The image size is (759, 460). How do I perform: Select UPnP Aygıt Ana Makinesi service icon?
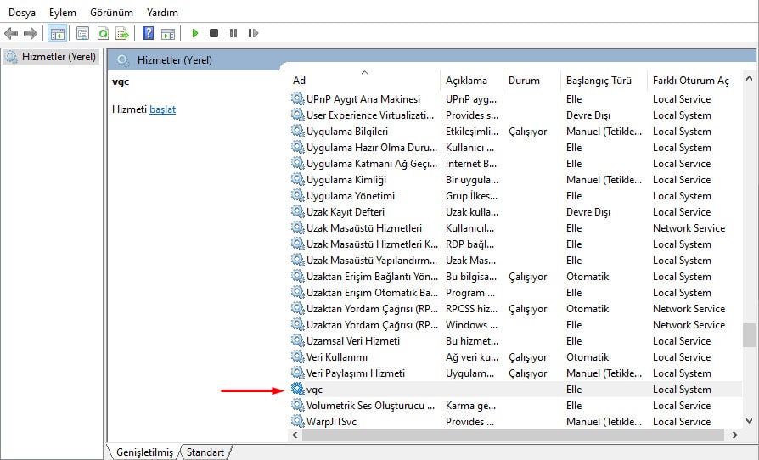297,98
